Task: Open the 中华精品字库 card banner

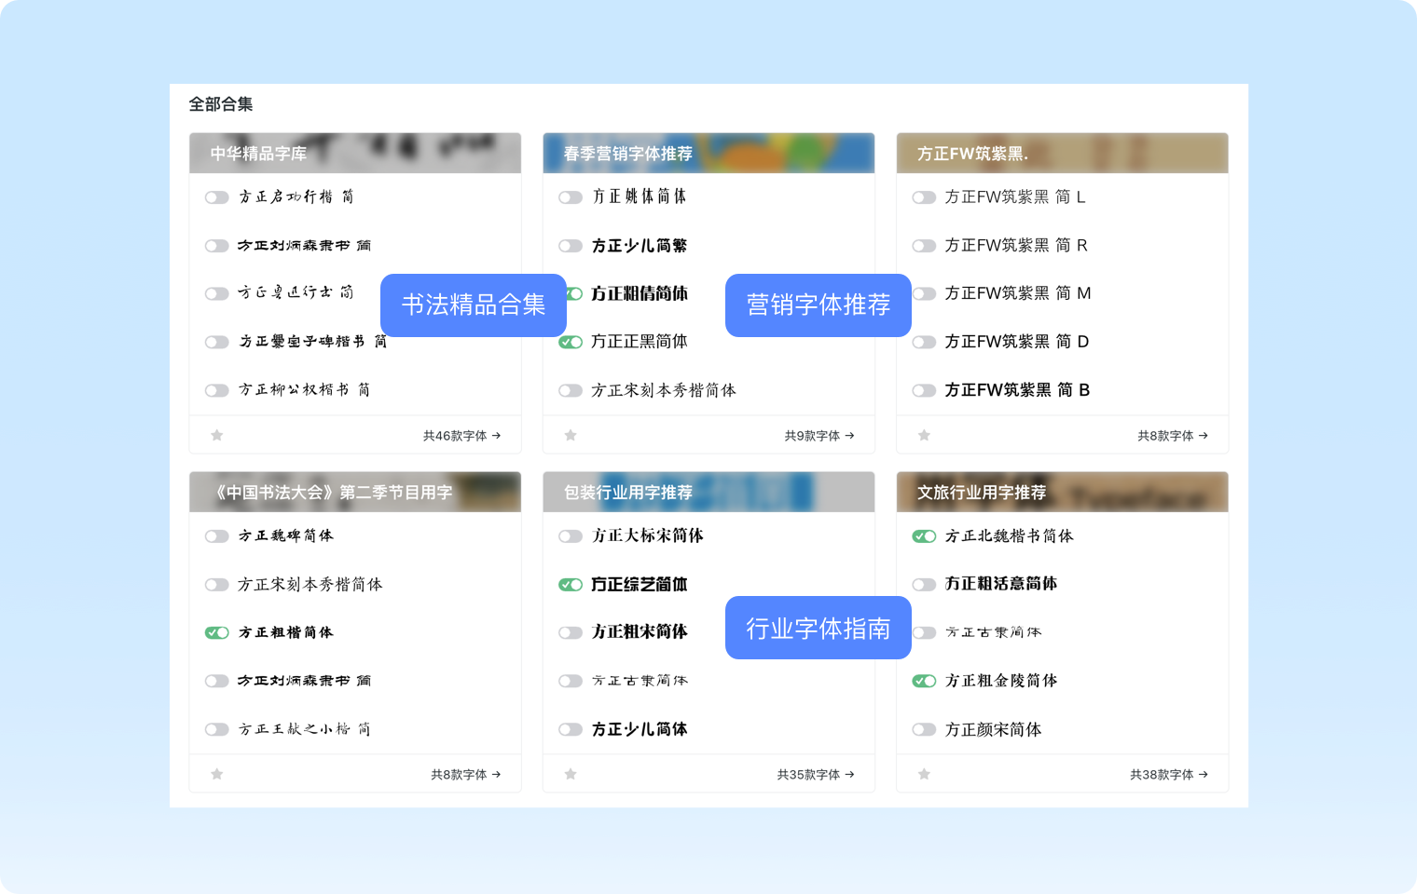Action: click(355, 153)
